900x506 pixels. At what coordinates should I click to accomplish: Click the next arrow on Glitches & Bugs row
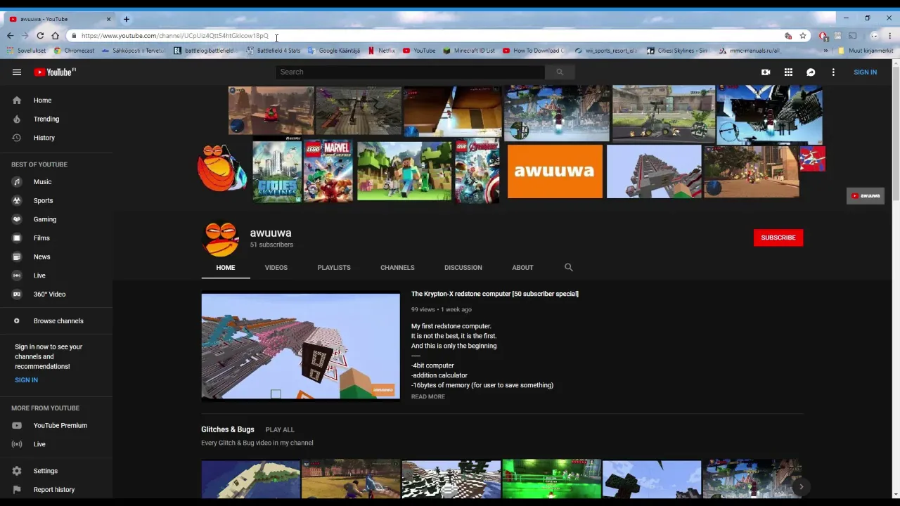pyautogui.click(x=801, y=486)
